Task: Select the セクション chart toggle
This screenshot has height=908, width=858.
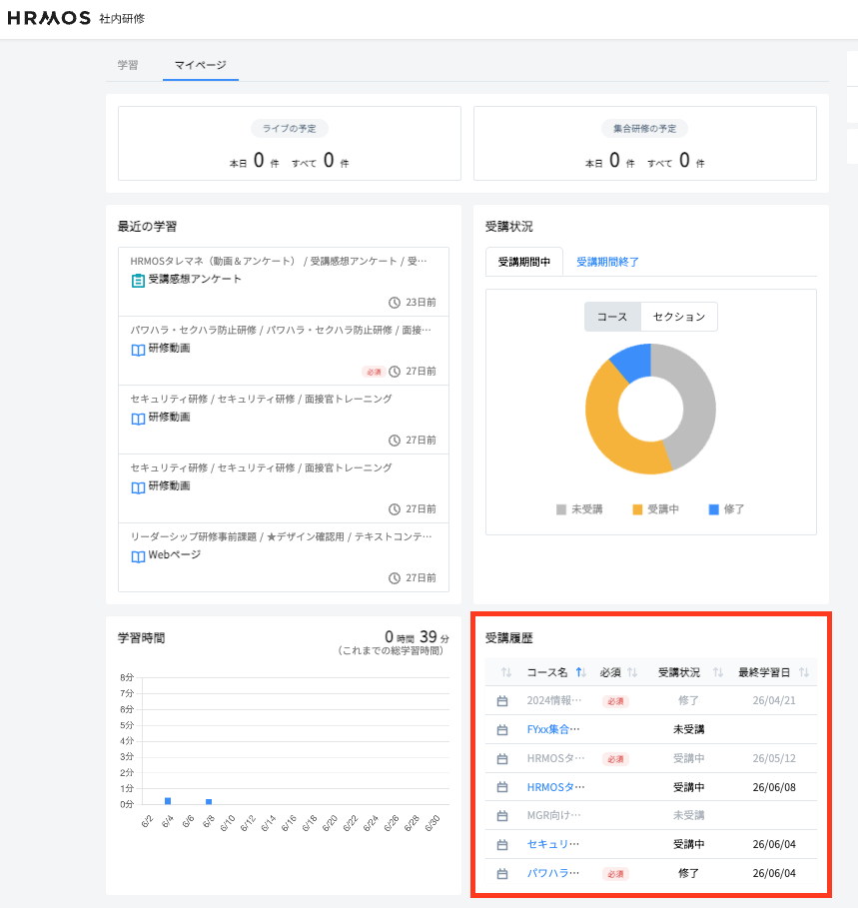Action: pos(679,317)
